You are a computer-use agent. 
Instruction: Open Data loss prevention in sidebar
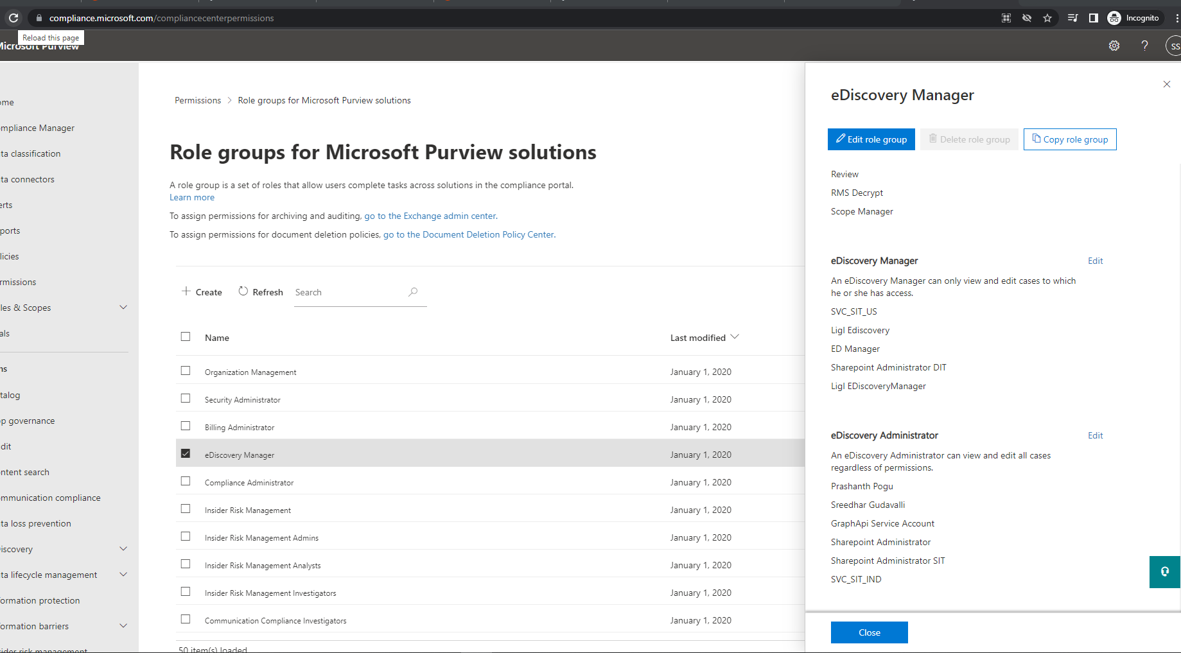tap(35, 523)
